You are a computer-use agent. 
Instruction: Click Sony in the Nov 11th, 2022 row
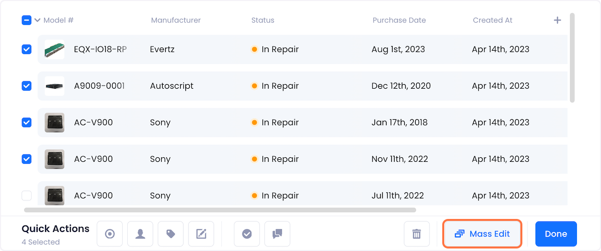160,159
